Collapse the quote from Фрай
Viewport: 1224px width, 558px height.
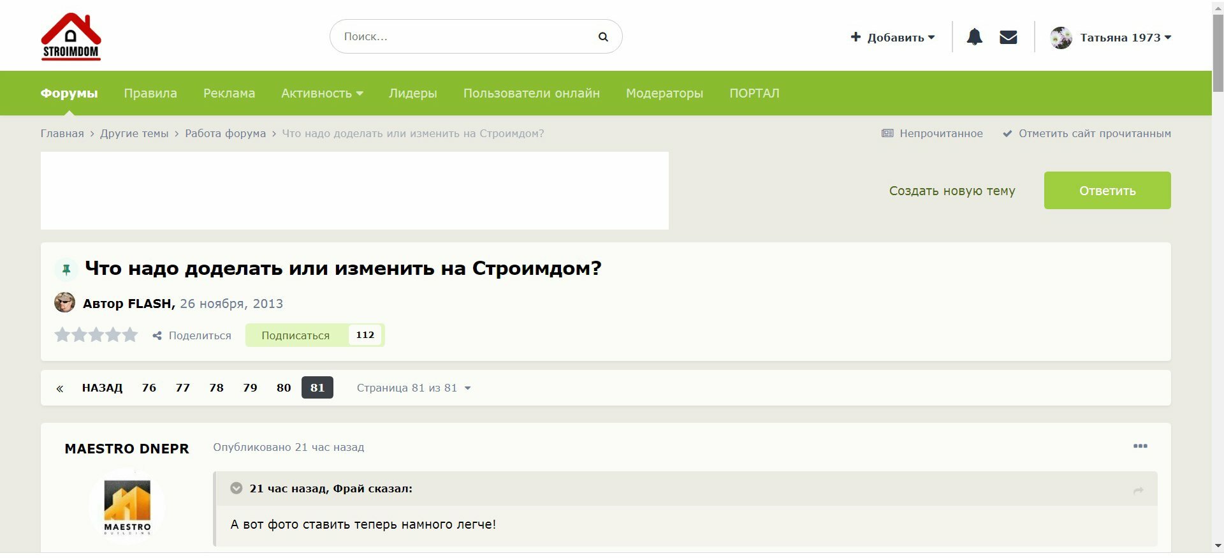tap(236, 488)
